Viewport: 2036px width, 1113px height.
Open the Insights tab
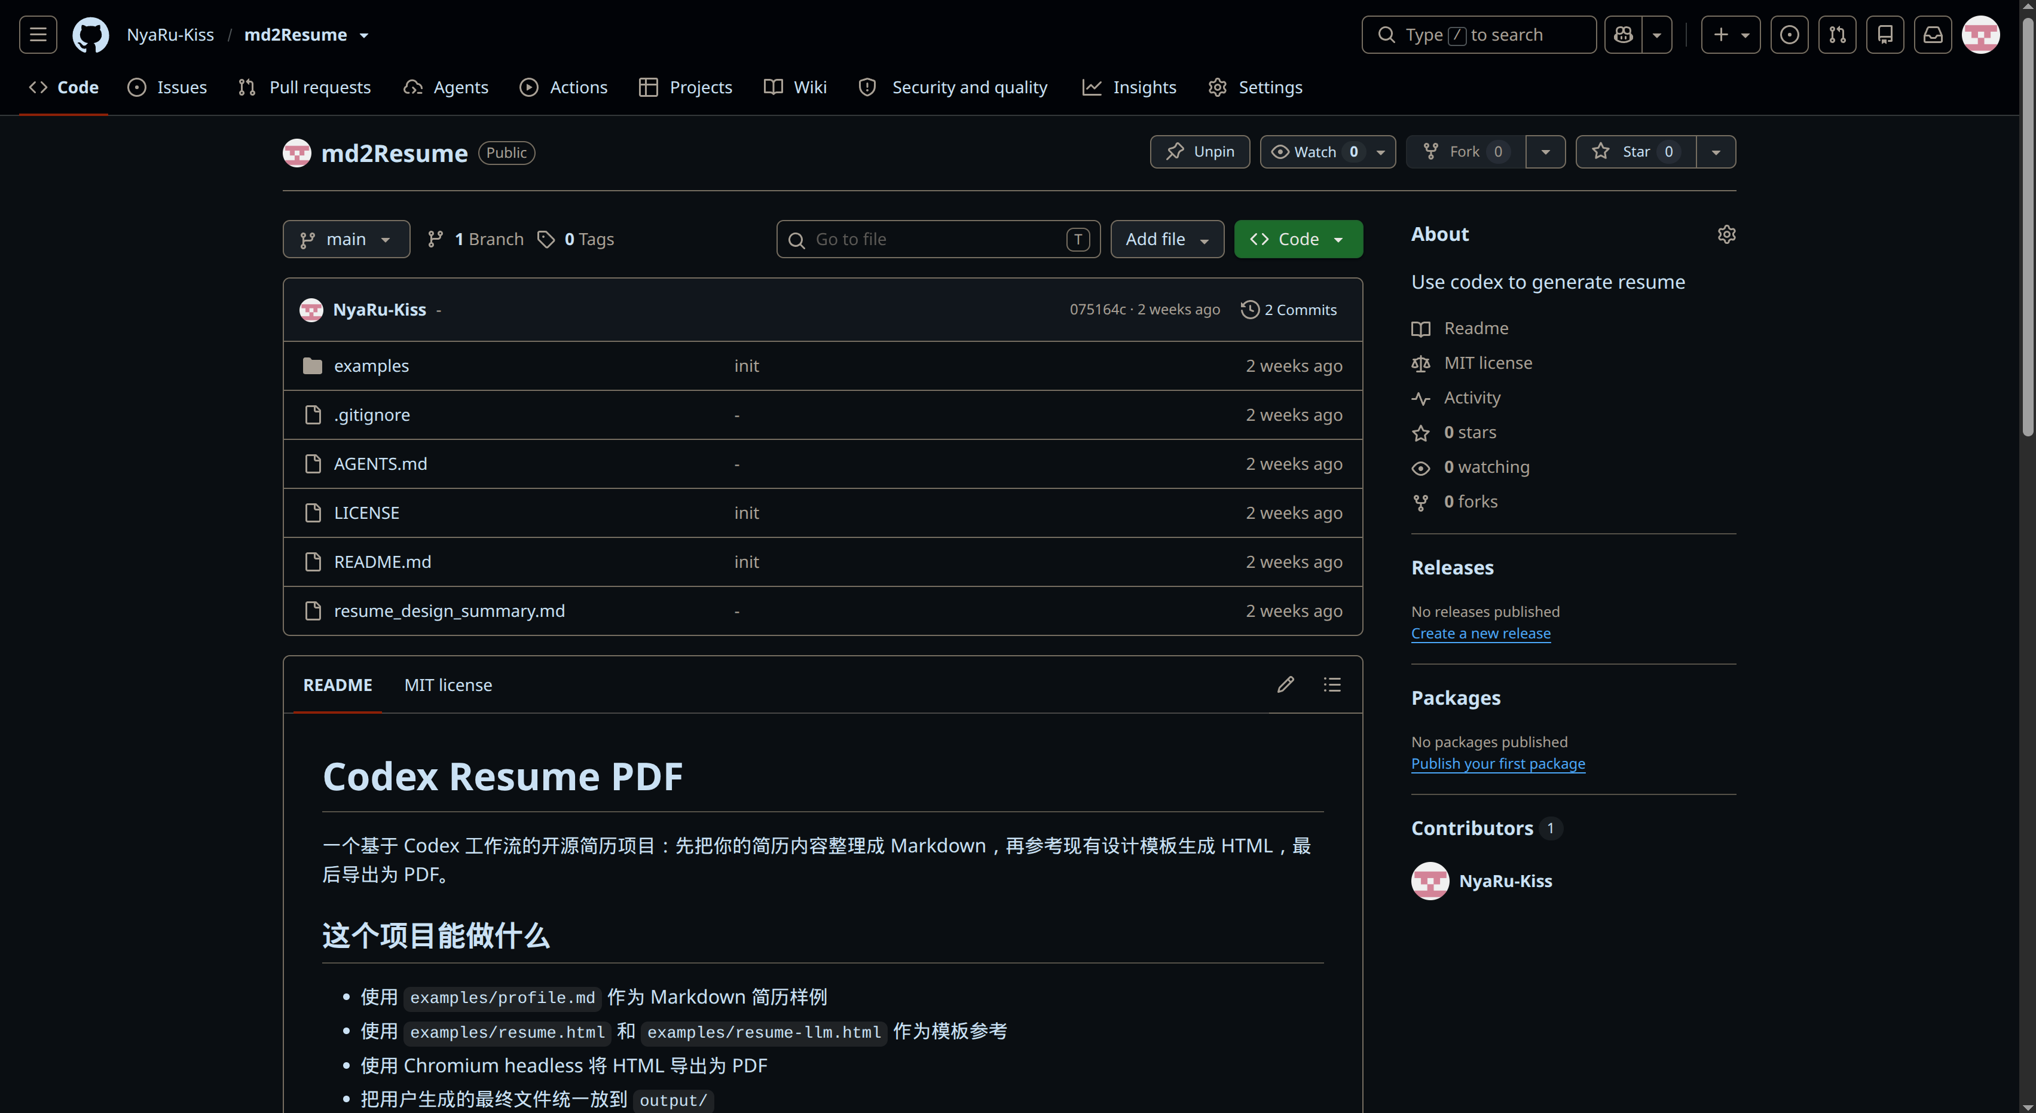coord(1129,87)
